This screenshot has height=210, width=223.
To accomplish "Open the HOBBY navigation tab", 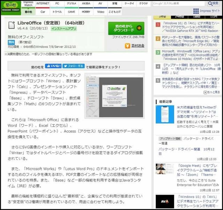I will [86, 12].
